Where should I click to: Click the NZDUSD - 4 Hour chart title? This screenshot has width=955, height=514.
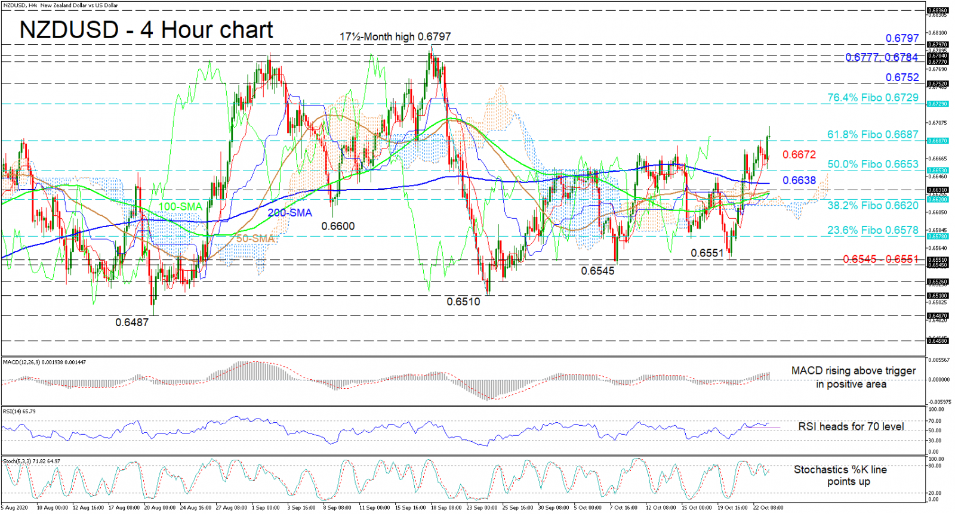tap(146, 30)
